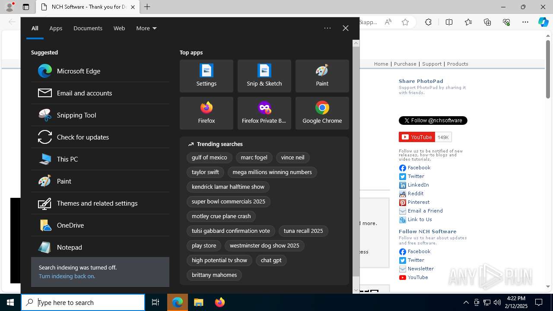Open This PC from suggestions

coord(100,159)
